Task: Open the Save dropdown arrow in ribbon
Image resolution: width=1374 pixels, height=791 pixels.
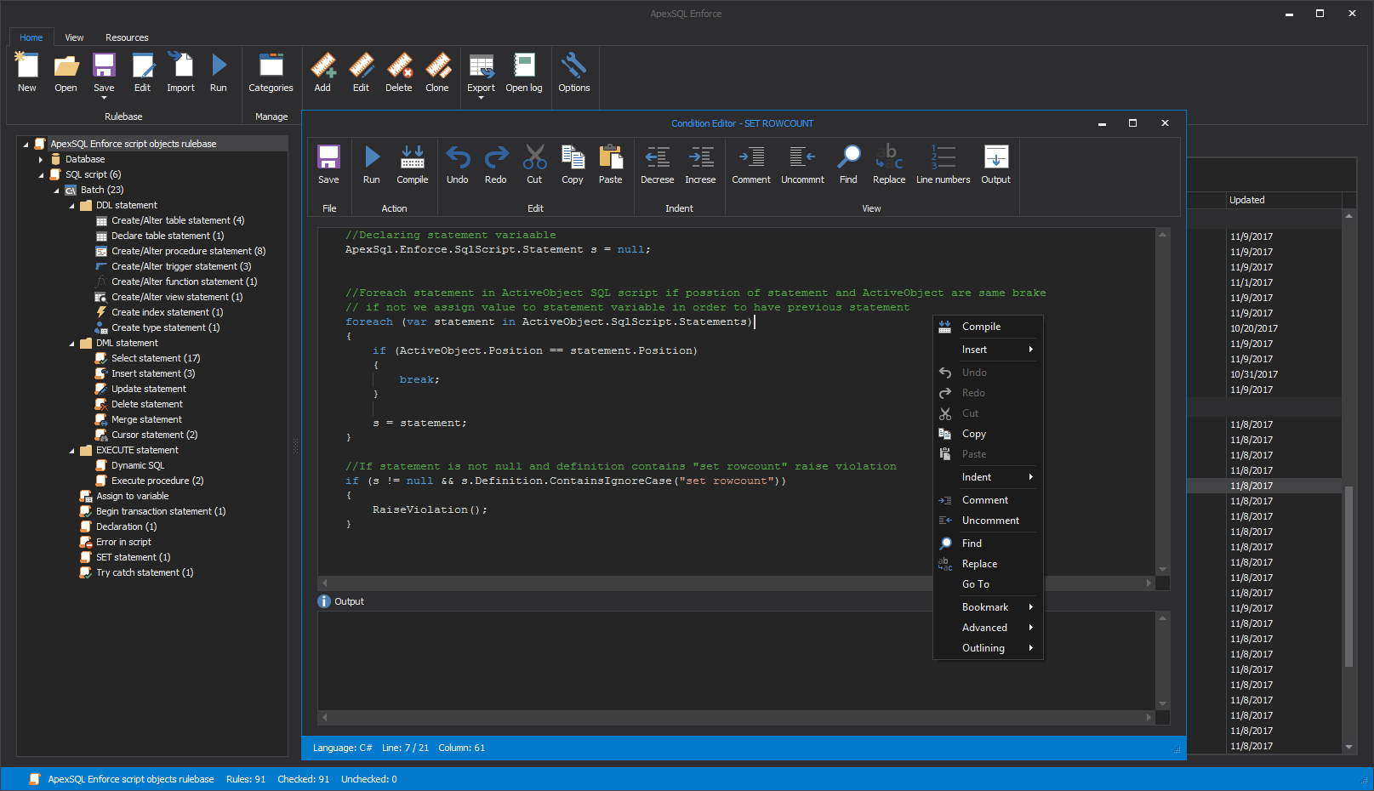Action: (104, 98)
